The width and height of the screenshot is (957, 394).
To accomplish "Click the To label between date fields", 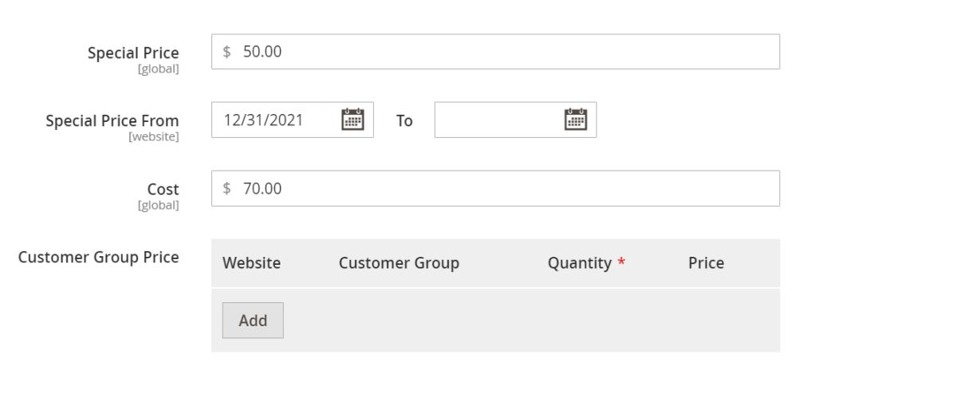I will point(404,120).
